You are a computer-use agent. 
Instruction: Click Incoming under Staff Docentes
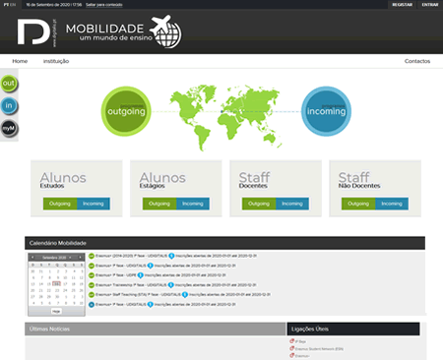(292, 204)
